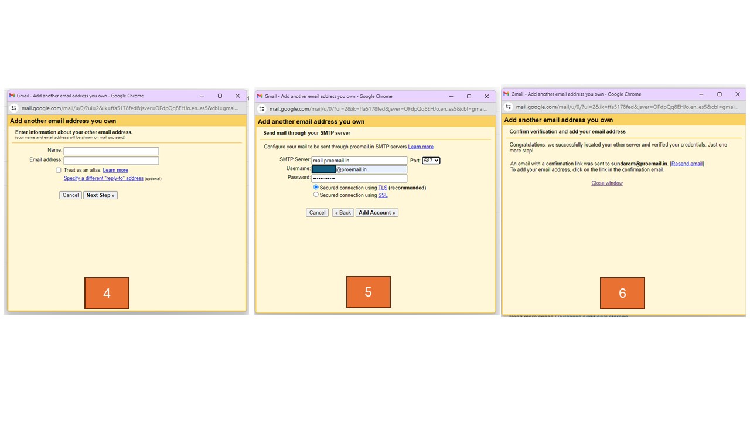The width and height of the screenshot is (750, 422).
Task: Click the site info icon in the Confirm verification window
Action: [509, 107]
